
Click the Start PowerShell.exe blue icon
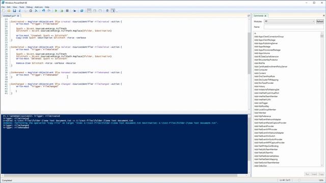[x=81, y=11]
